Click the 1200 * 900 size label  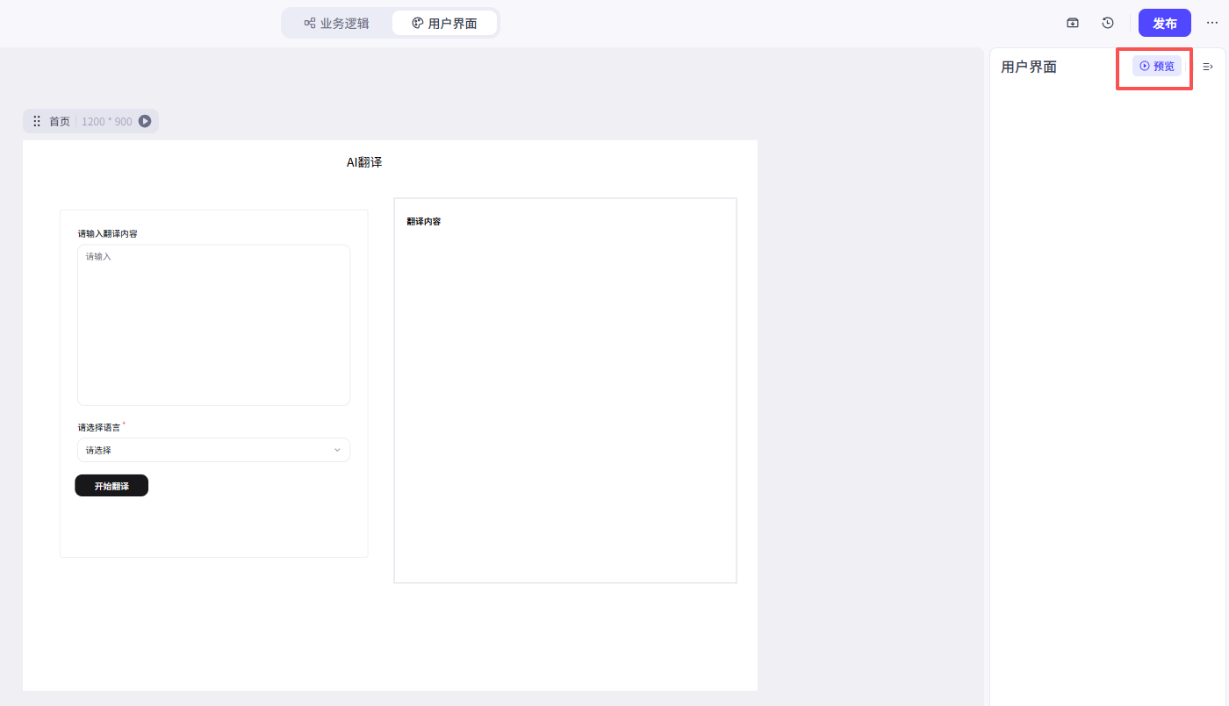107,121
